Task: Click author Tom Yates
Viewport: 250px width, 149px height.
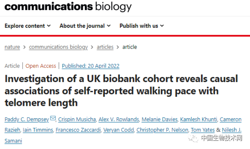Action: click(203, 130)
